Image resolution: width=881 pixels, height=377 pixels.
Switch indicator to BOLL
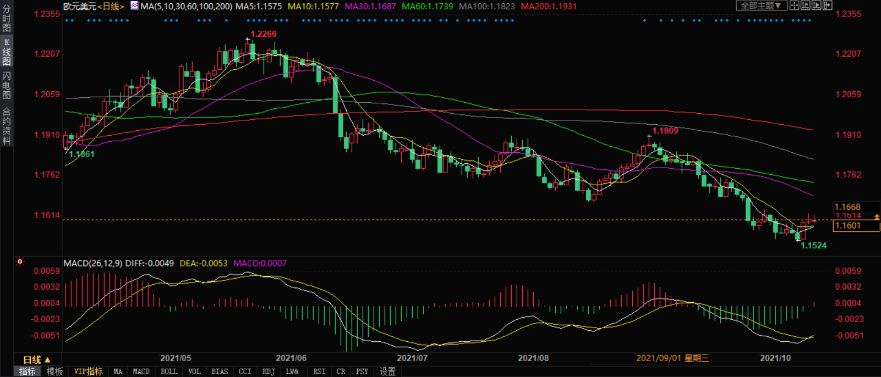[x=168, y=372]
